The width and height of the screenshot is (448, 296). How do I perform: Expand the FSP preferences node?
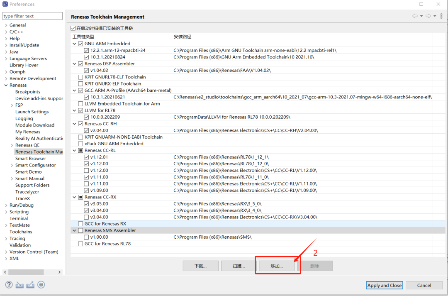12,105
